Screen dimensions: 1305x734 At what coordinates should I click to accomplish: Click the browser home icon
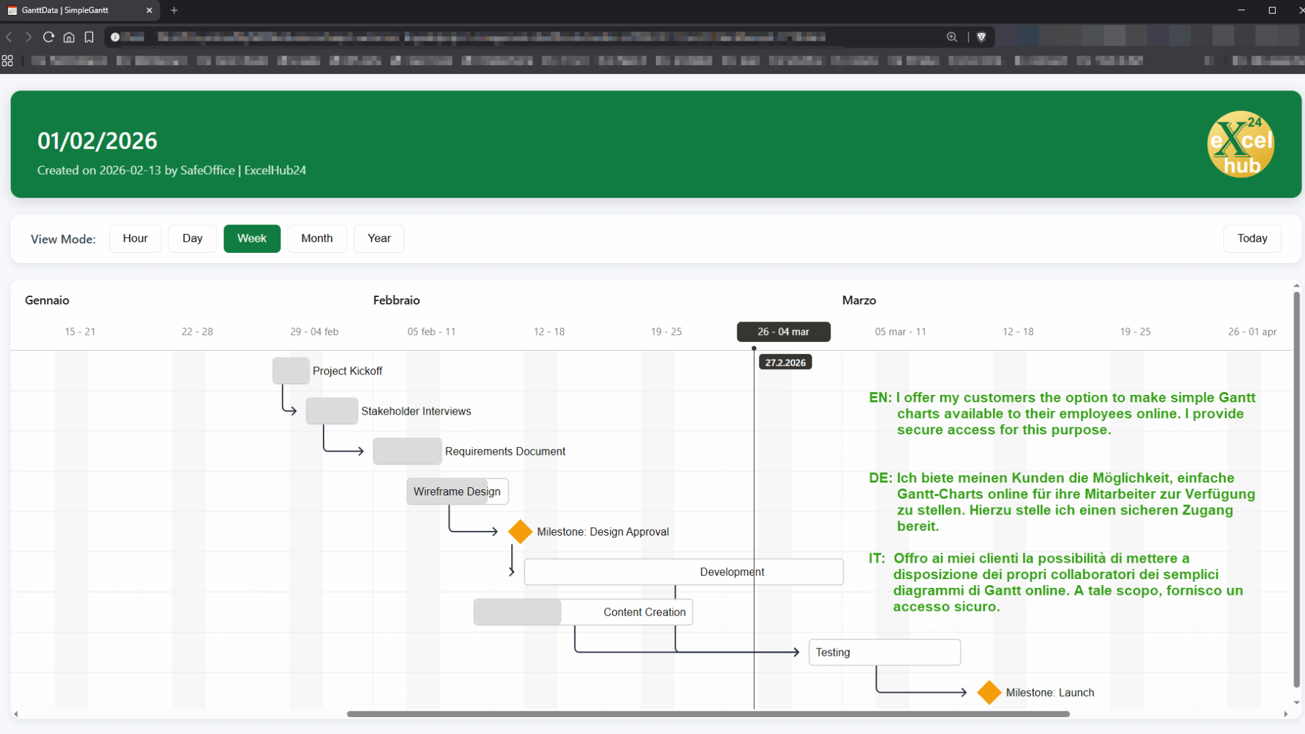69,37
